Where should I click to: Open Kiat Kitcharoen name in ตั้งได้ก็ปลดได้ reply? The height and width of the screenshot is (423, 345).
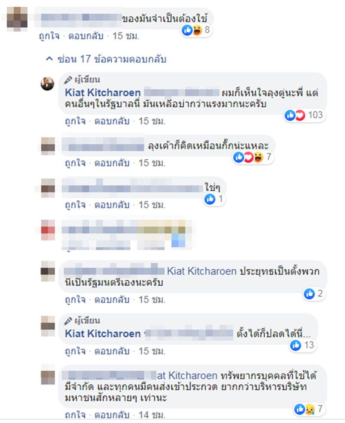click(103, 334)
